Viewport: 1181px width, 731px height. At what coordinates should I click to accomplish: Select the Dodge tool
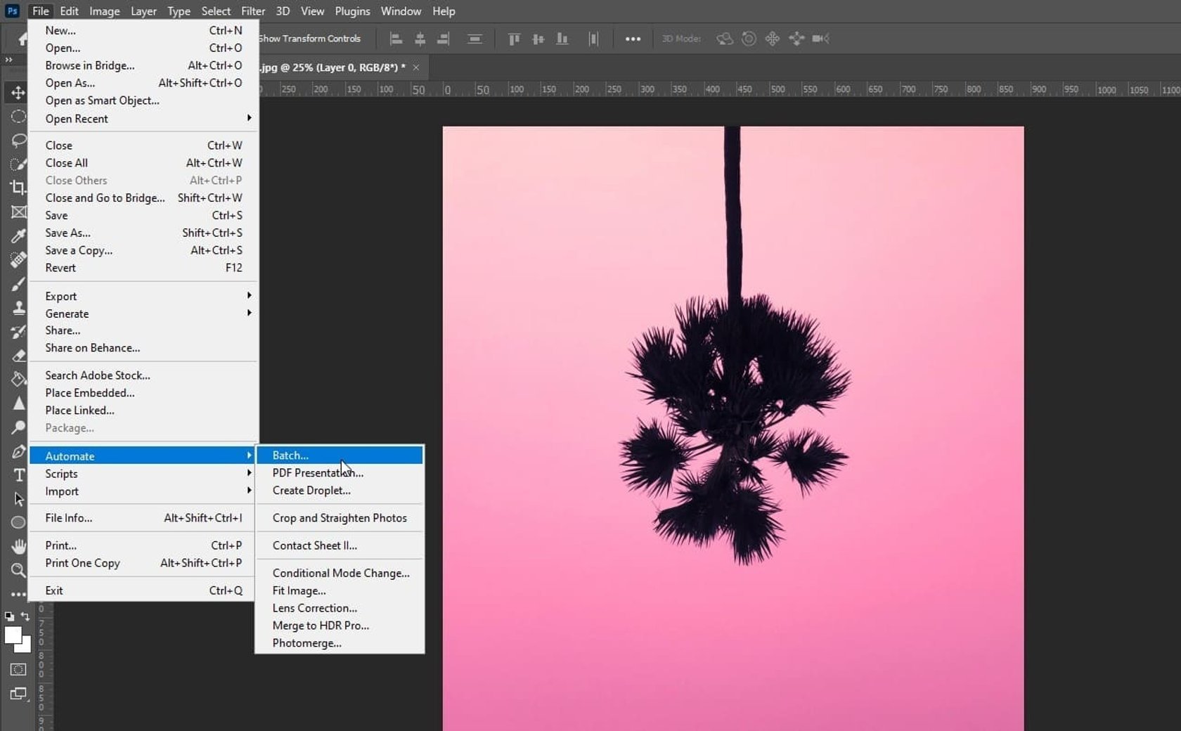click(18, 427)
